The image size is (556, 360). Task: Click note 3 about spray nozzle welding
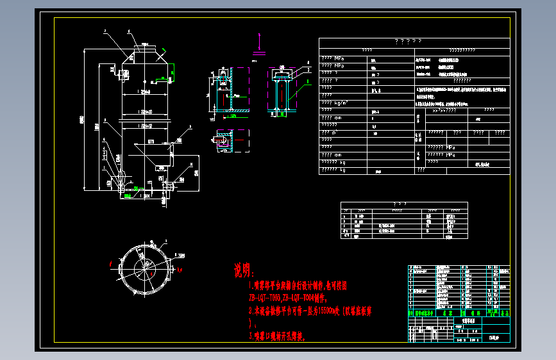[x=277, y=336]
